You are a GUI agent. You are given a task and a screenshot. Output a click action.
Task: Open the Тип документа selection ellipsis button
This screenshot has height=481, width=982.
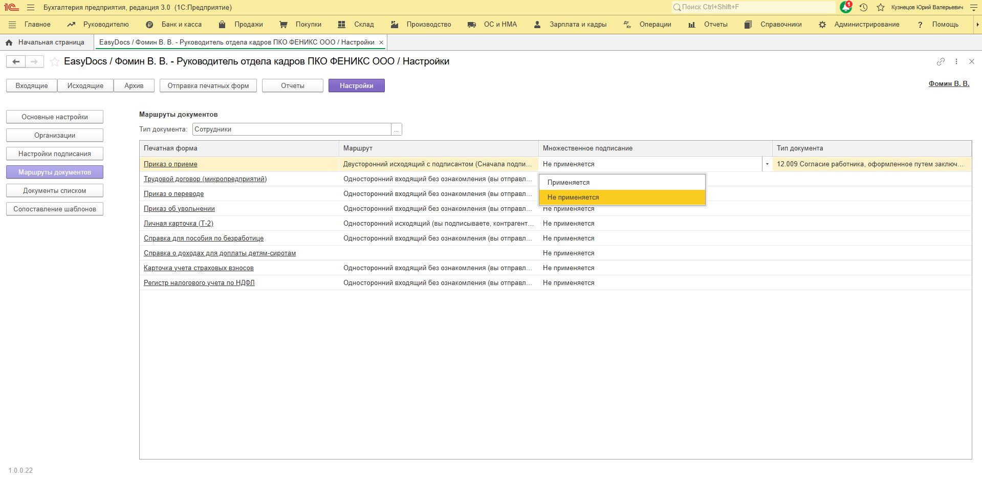397,129
